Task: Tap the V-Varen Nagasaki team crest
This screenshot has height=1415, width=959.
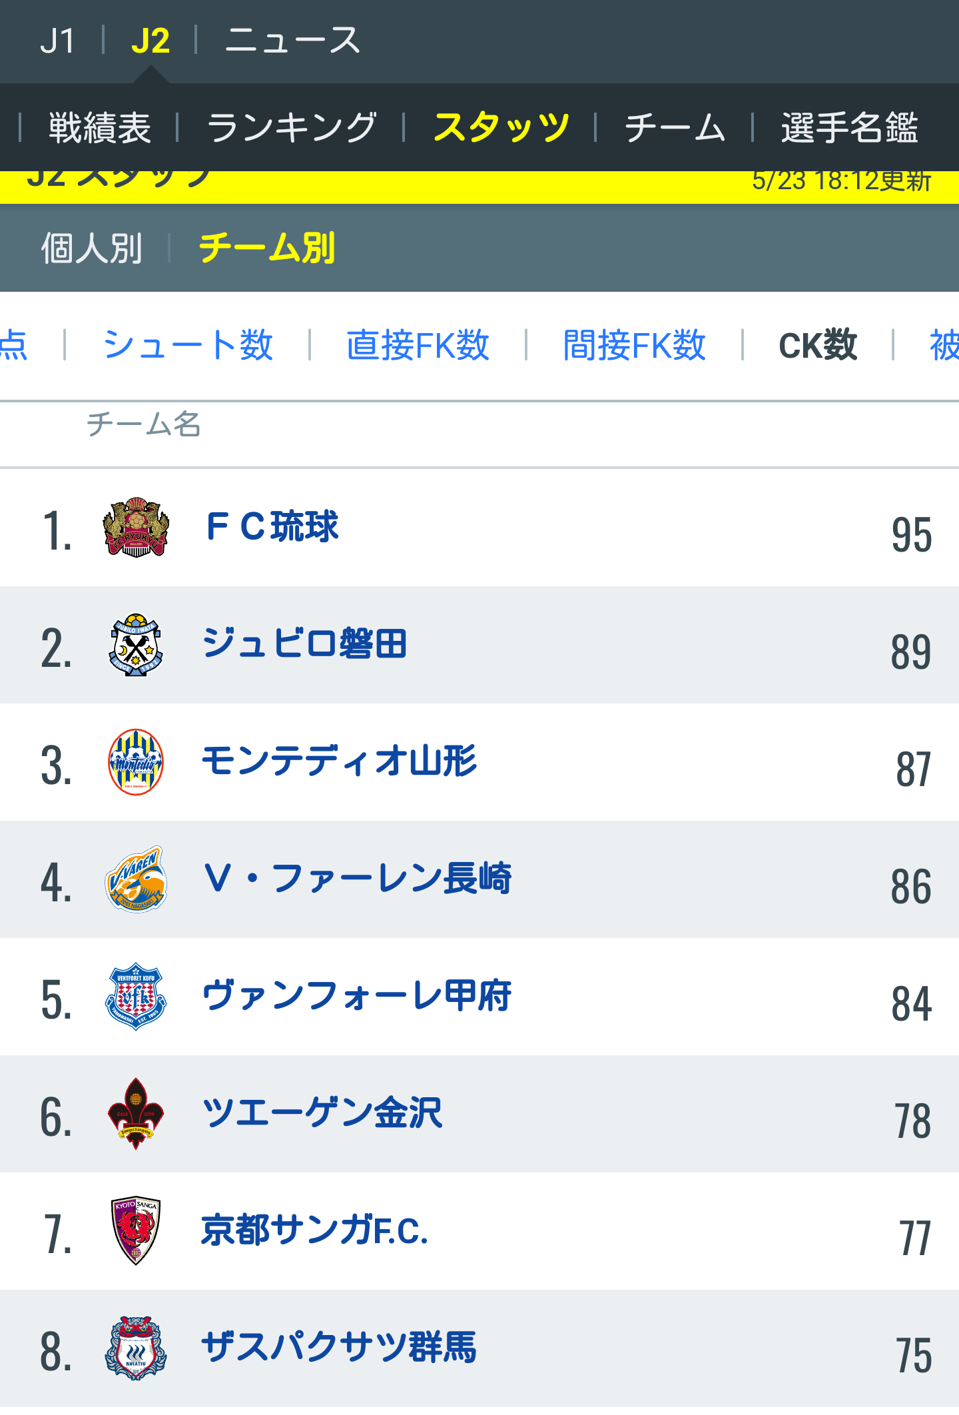Action: click(136, 879)
